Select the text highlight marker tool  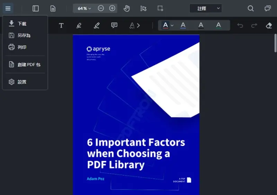click(79, 25)
